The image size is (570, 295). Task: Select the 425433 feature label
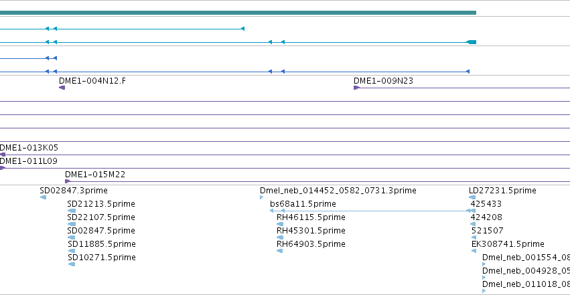[486, 204]
